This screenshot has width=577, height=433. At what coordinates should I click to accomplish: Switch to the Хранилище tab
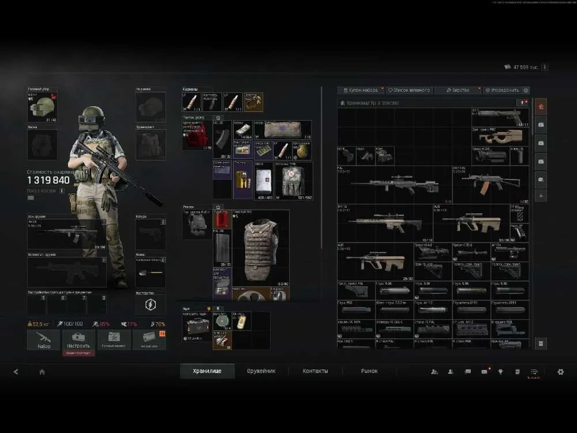[207, 371]
